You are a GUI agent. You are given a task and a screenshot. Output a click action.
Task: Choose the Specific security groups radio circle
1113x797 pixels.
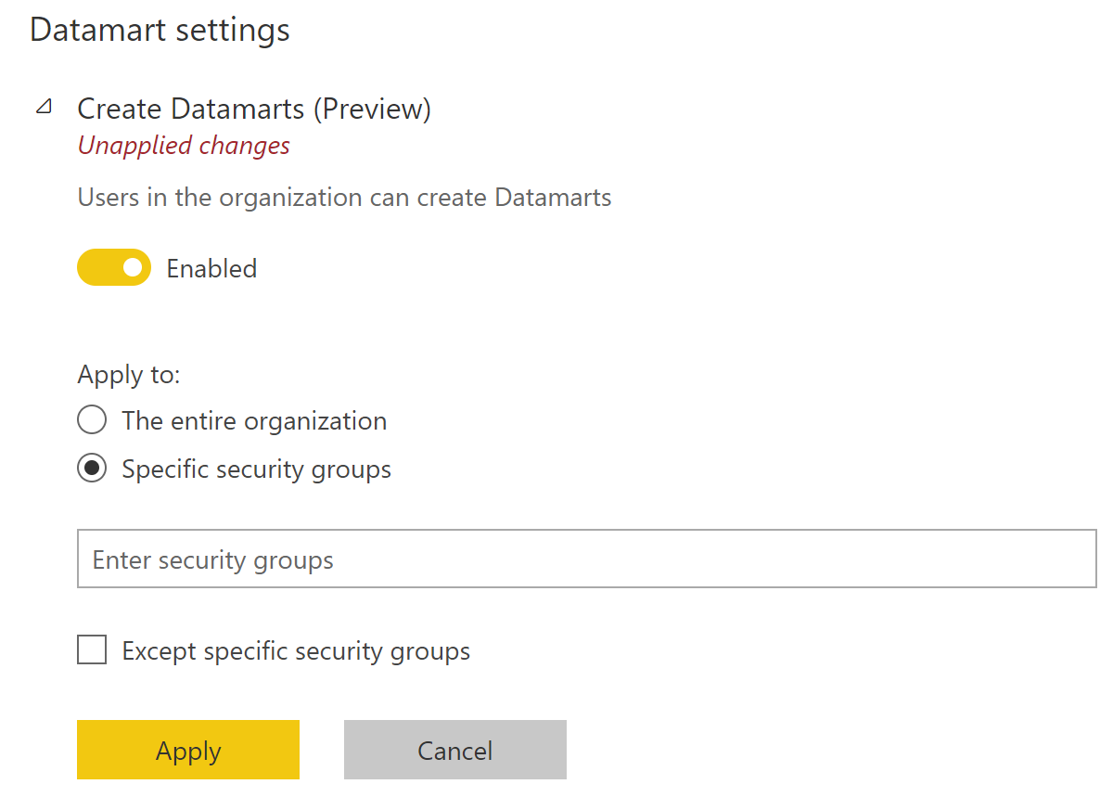(x=92, y=469)
